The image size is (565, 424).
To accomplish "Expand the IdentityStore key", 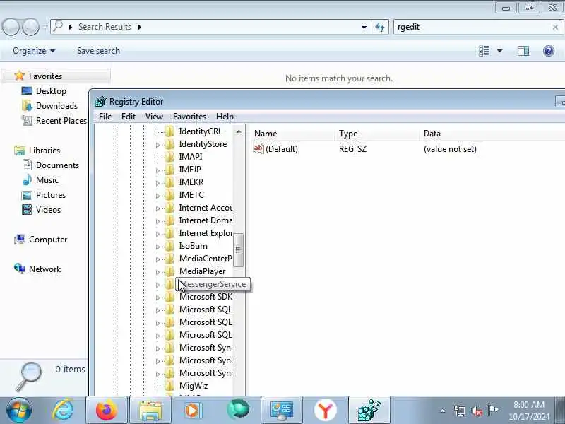I will [157, 145].
